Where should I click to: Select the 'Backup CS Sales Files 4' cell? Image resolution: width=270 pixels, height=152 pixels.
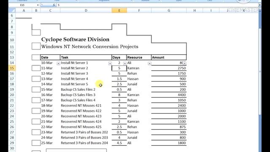(86, 100)
